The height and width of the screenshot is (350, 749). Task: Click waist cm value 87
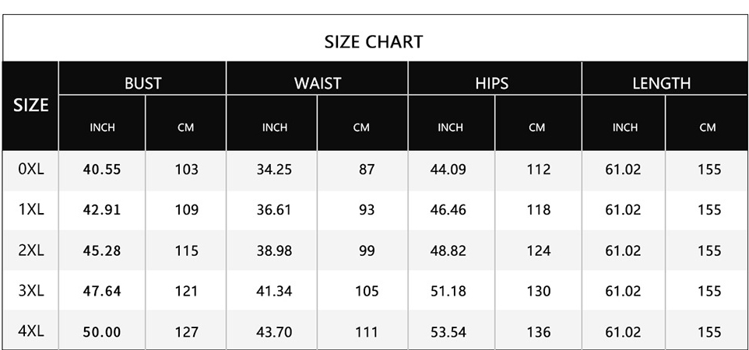click(x=367, y=170)
